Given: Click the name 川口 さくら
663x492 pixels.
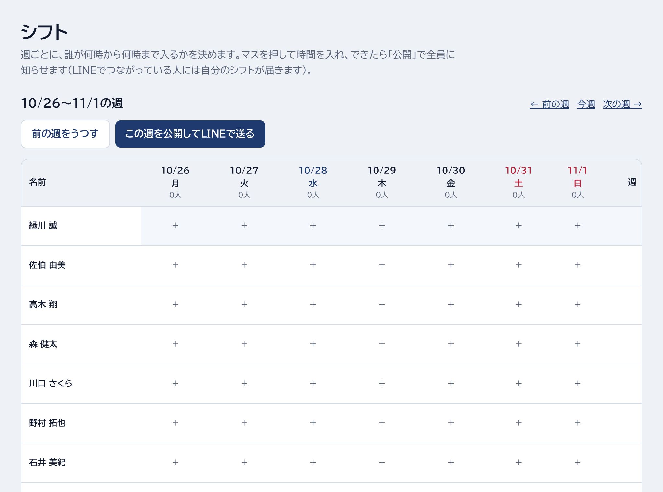Looking at the screenshot, I should coord(51,384).
